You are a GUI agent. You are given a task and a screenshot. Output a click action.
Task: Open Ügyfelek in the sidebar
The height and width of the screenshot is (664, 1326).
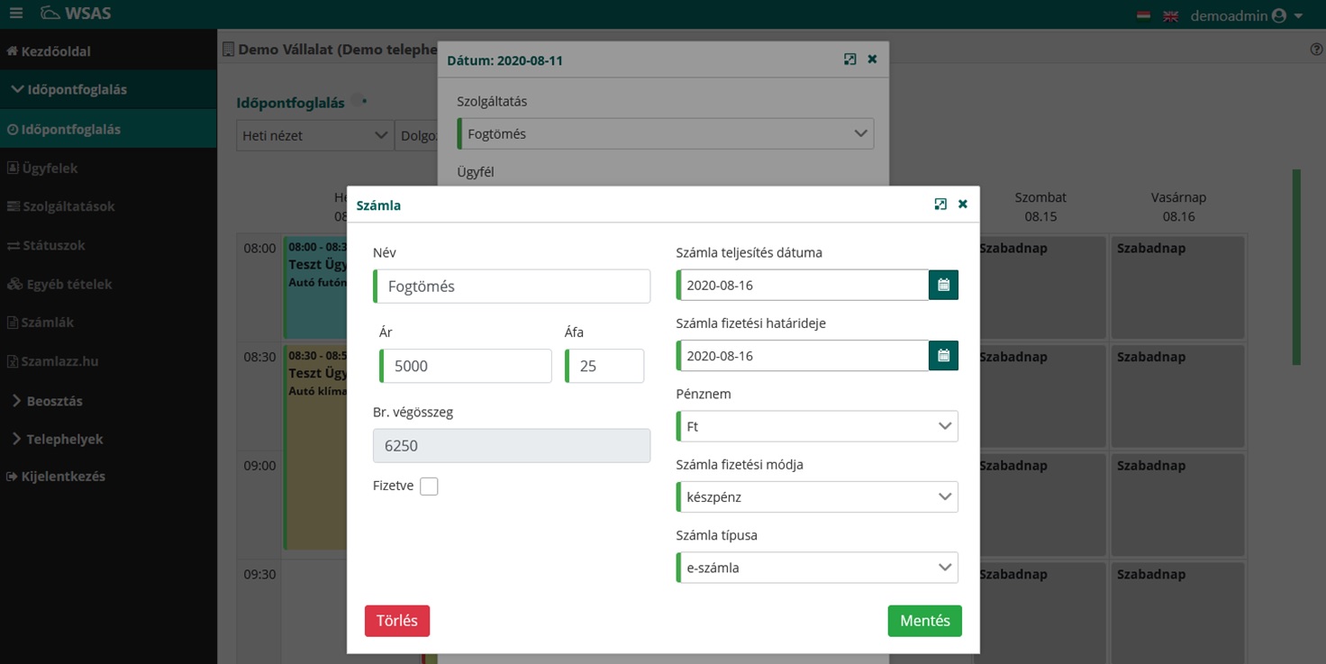[x=50, y=168]
